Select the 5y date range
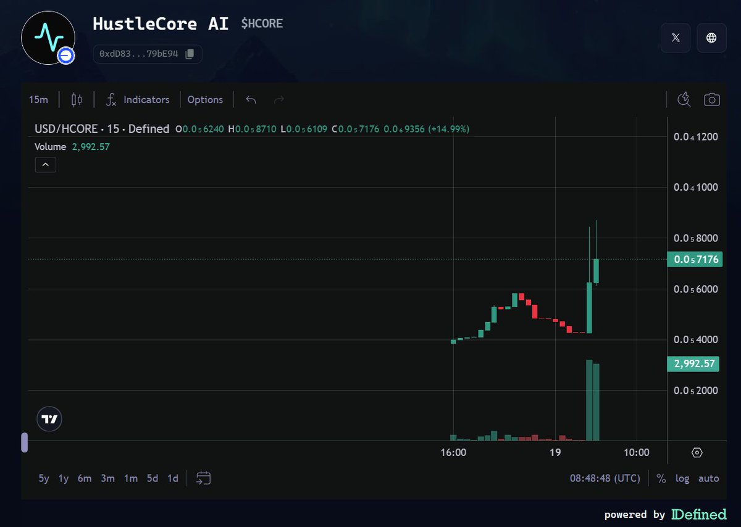This screenshot has height=527, width=741. [x=44, y=478]
